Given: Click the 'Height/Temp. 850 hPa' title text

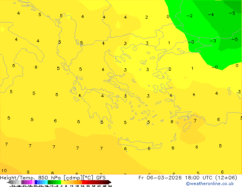Looking at the screenshot, I should 31,178.
